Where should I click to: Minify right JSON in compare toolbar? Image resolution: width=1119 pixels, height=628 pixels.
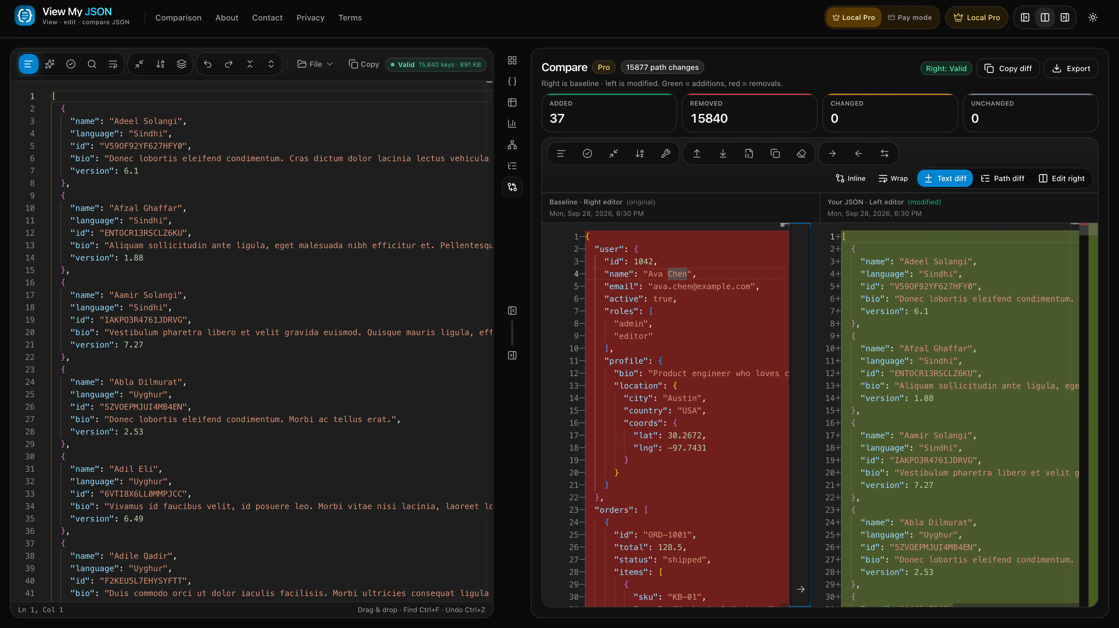click(613, 154)
